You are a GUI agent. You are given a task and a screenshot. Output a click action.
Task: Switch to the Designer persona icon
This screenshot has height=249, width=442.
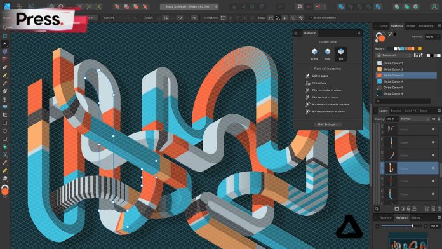click(x=7, y=6)
